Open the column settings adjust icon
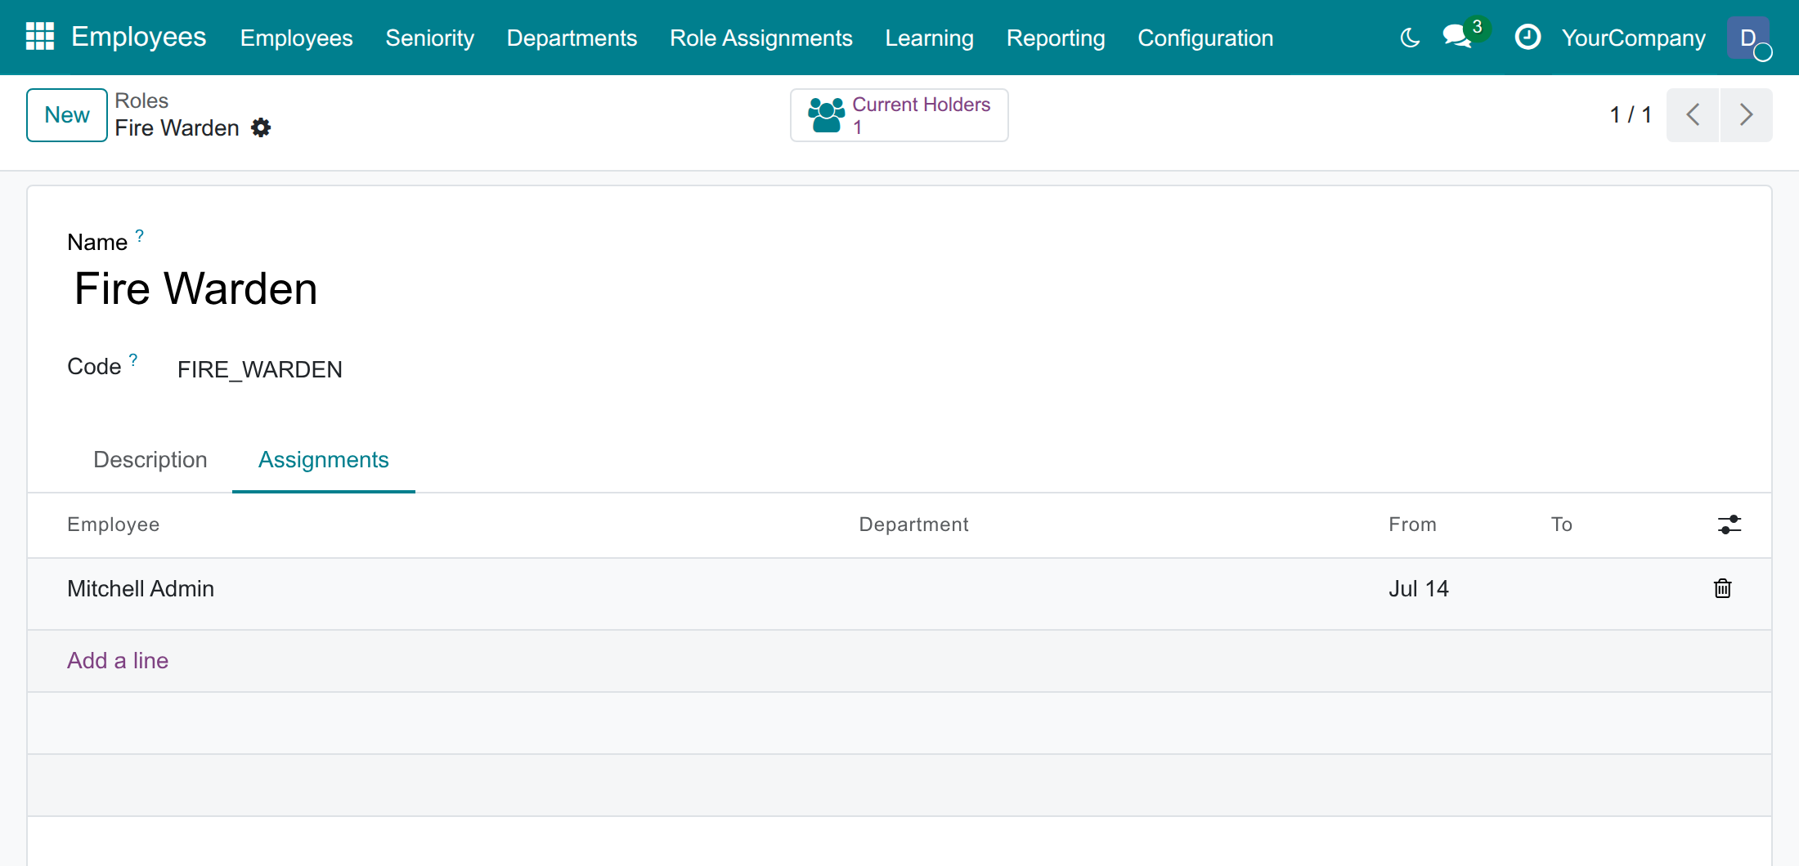1799x866 pixels. coord(1729,525)
